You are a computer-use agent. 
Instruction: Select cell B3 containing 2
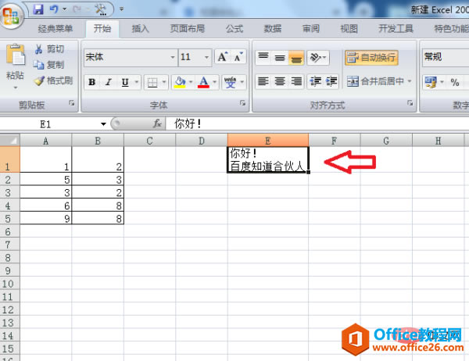(x=98, y=192)
